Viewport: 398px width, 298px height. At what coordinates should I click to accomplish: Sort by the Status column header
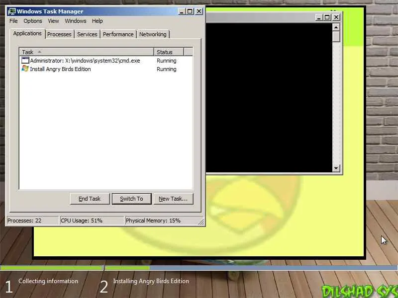(x=169, y=52)
